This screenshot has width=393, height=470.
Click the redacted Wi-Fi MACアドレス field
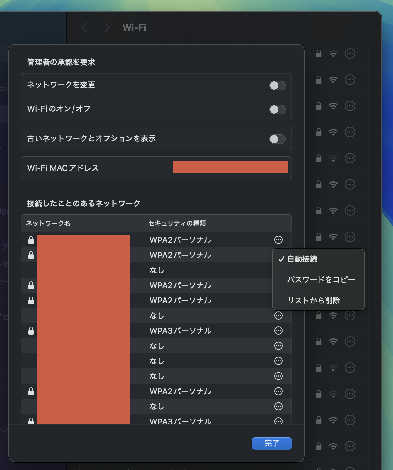[230, 167]
